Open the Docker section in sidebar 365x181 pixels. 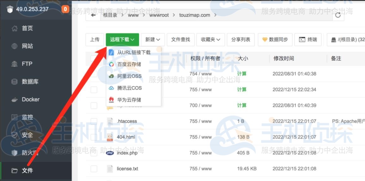click(31, 99)
